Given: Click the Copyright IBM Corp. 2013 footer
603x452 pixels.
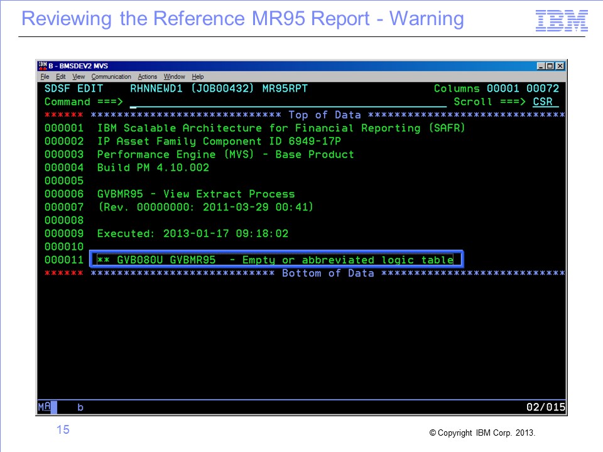Looking at the screenshot, I should point(482,433).
